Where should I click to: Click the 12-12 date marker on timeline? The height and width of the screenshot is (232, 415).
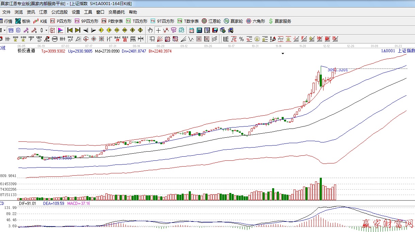(x=326, y=46)
